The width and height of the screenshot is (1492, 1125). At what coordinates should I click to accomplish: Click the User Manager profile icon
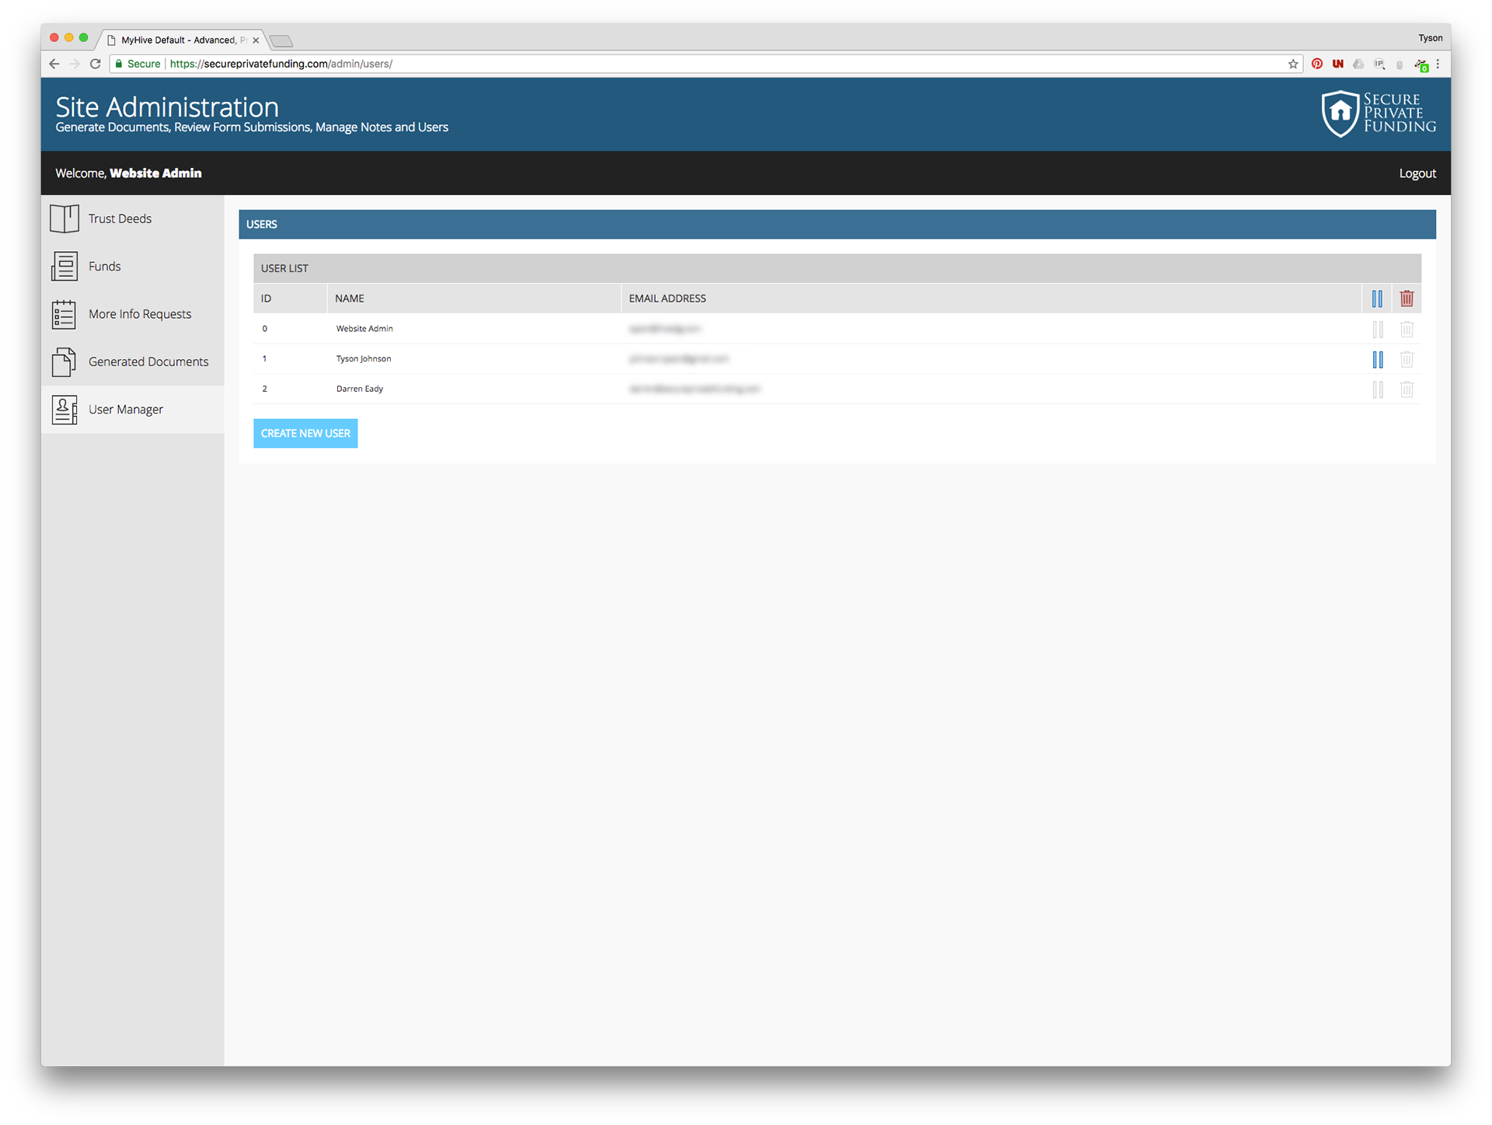64,410
